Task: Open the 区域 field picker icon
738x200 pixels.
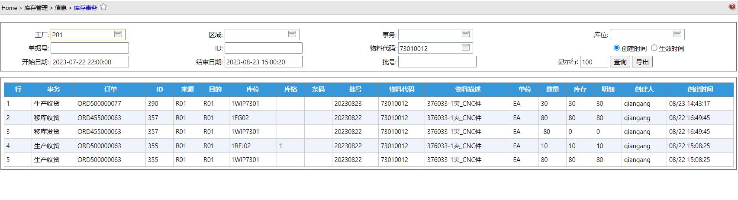Action: (292, 34)
